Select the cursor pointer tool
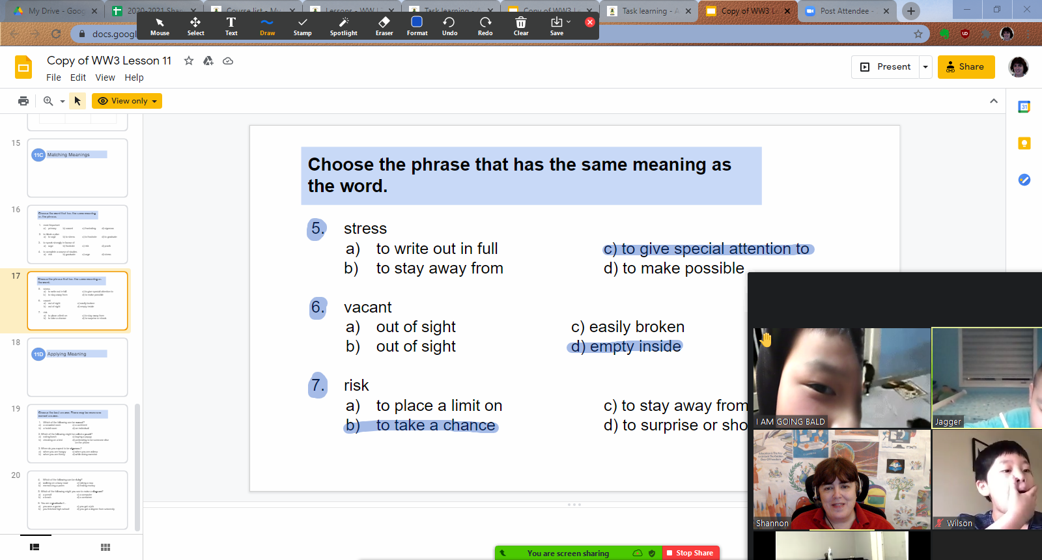Image resolution: width=1042 pixels, height=560 pixels. (x=77, y=101)
